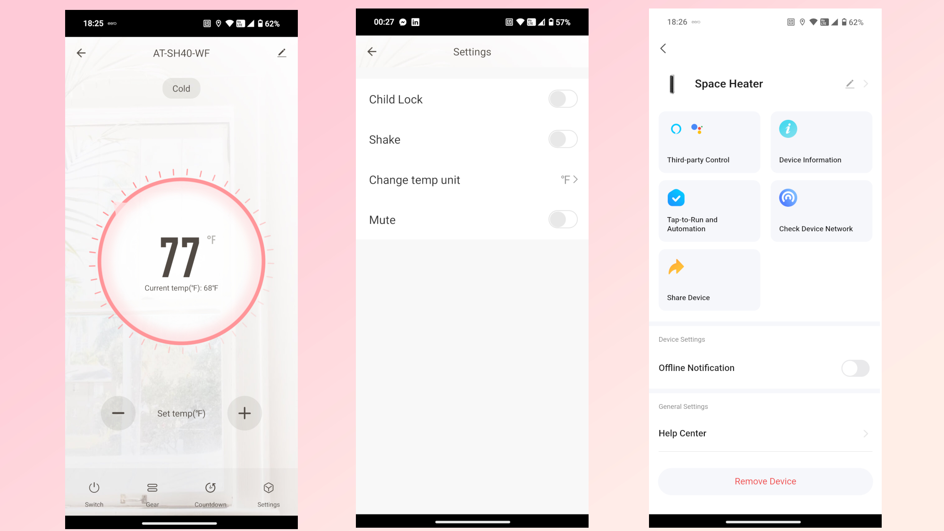The height and width of the screenshot is (531, 944).
Task: Tap Remove Device button
Action: (x=765, y=481)
